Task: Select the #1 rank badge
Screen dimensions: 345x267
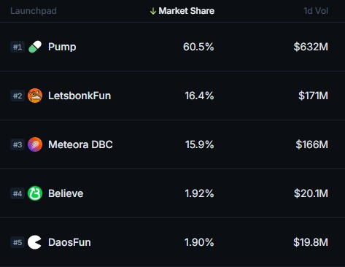Action: pyautogui.click(x=18, y=47)
